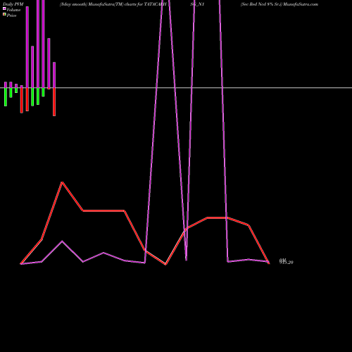Click the 'Daily PVM' chart title
Image resolution: width=352 pixels, height=352 pixels.
[x=13, y=4]
